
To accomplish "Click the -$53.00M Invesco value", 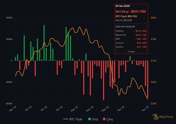I will tap(141, 43).
